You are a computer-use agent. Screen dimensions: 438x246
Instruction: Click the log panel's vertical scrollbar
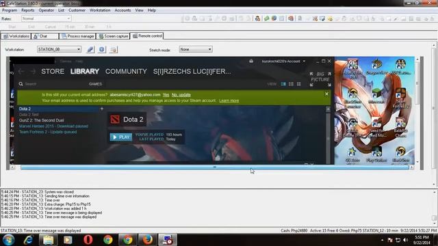[x=435, y=208]
